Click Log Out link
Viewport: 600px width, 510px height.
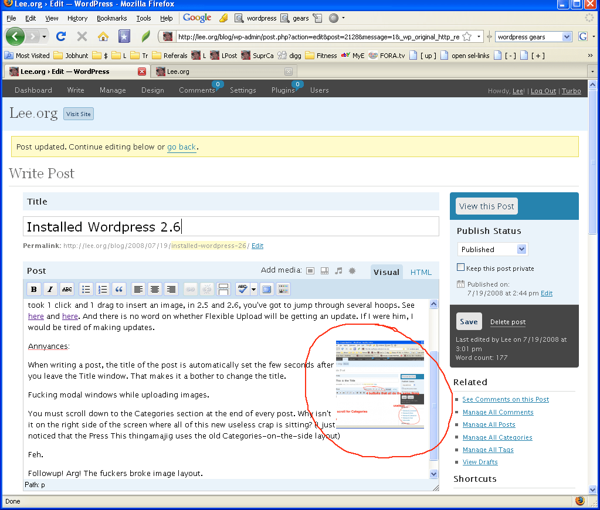click(543, 91)
